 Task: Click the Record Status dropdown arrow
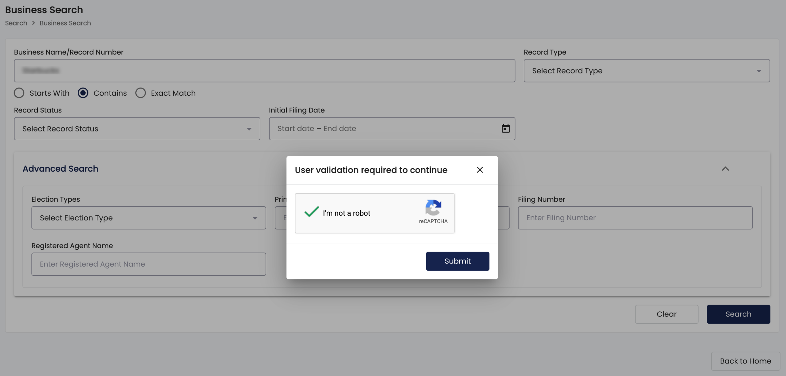coord(249,129)
